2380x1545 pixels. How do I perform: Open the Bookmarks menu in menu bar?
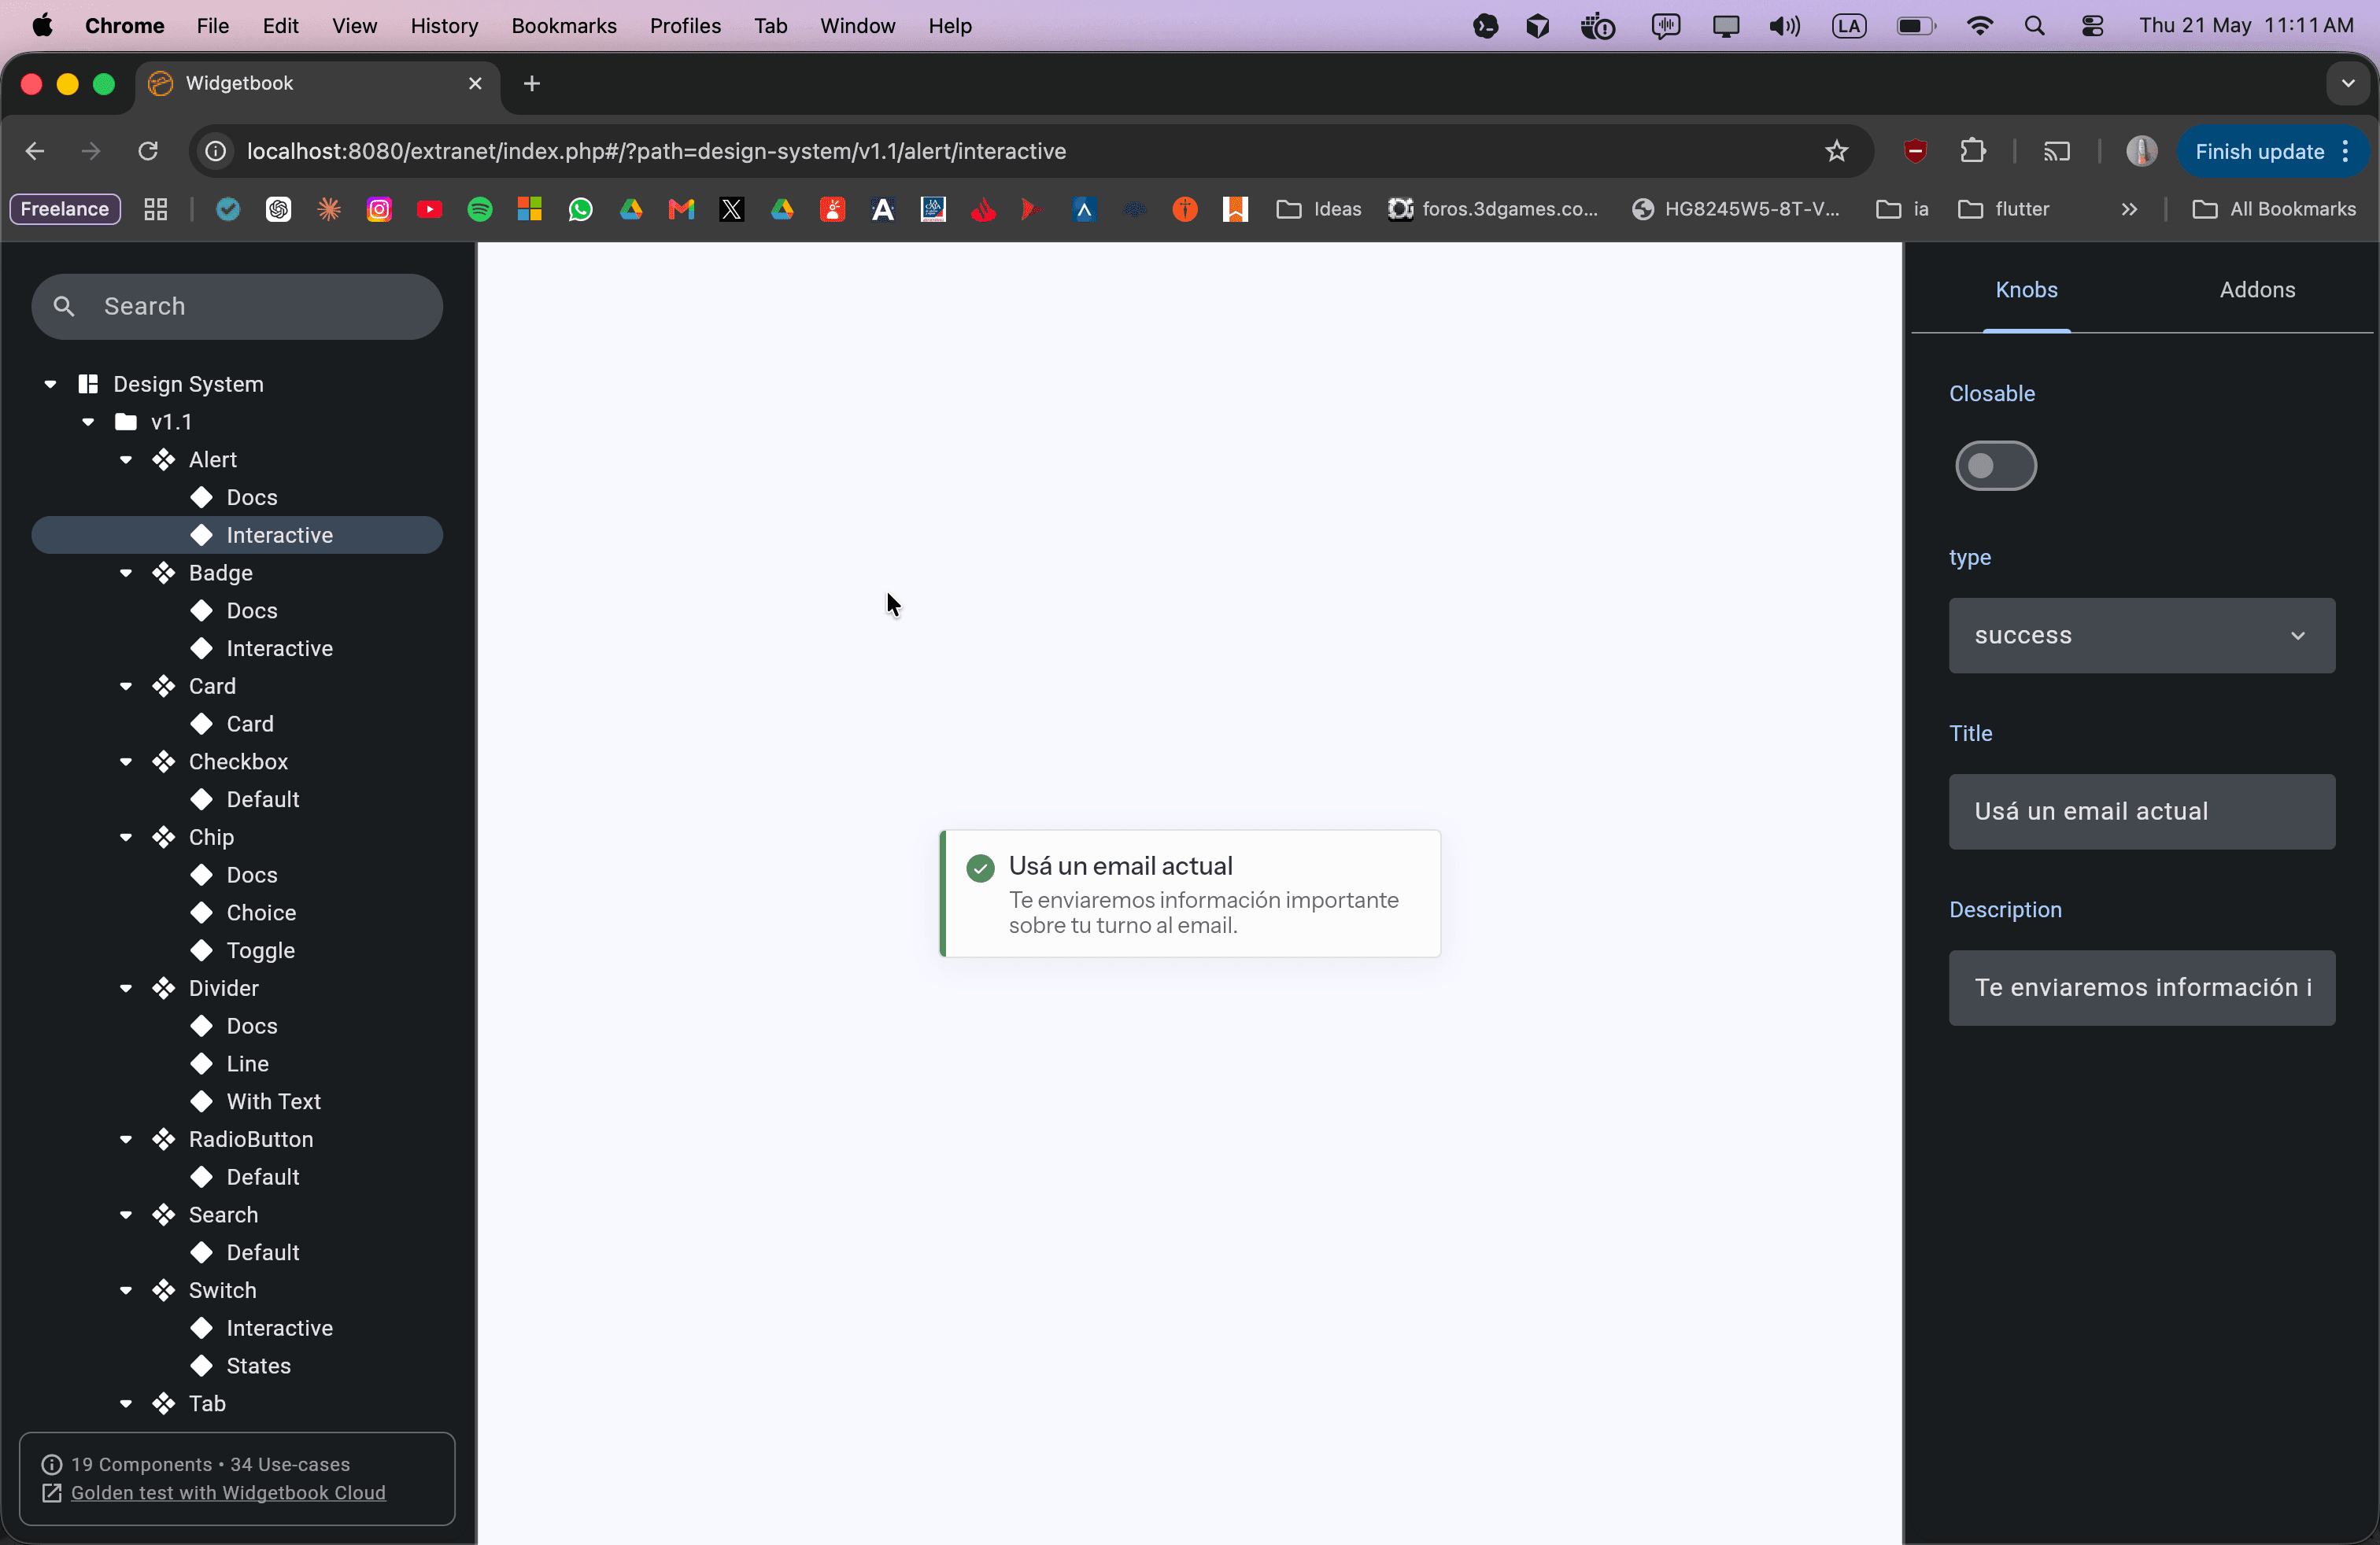(564, 26)
